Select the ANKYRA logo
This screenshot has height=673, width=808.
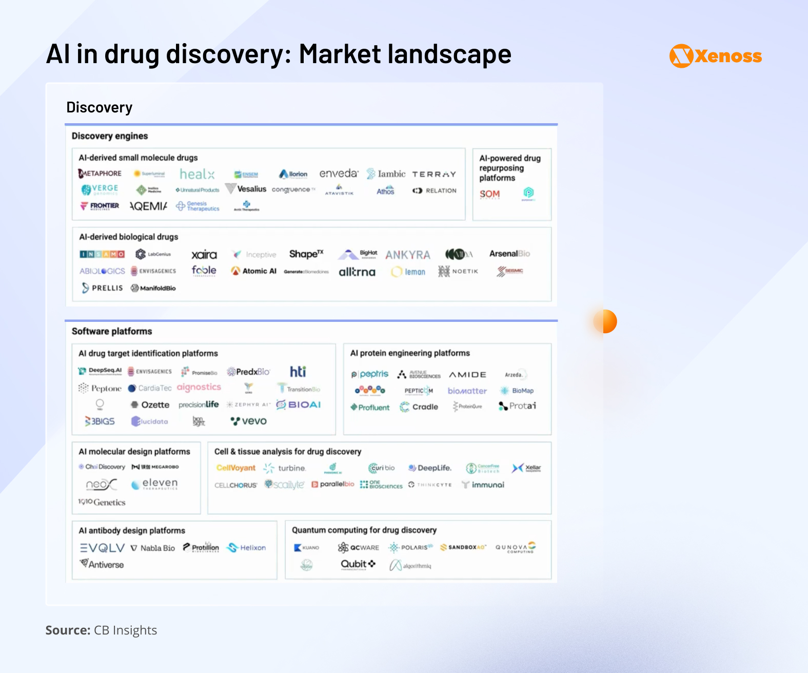tap(408, 255)
